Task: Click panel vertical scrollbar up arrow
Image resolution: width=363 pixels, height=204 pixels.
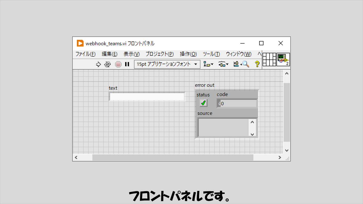Action: coord(287,73)
